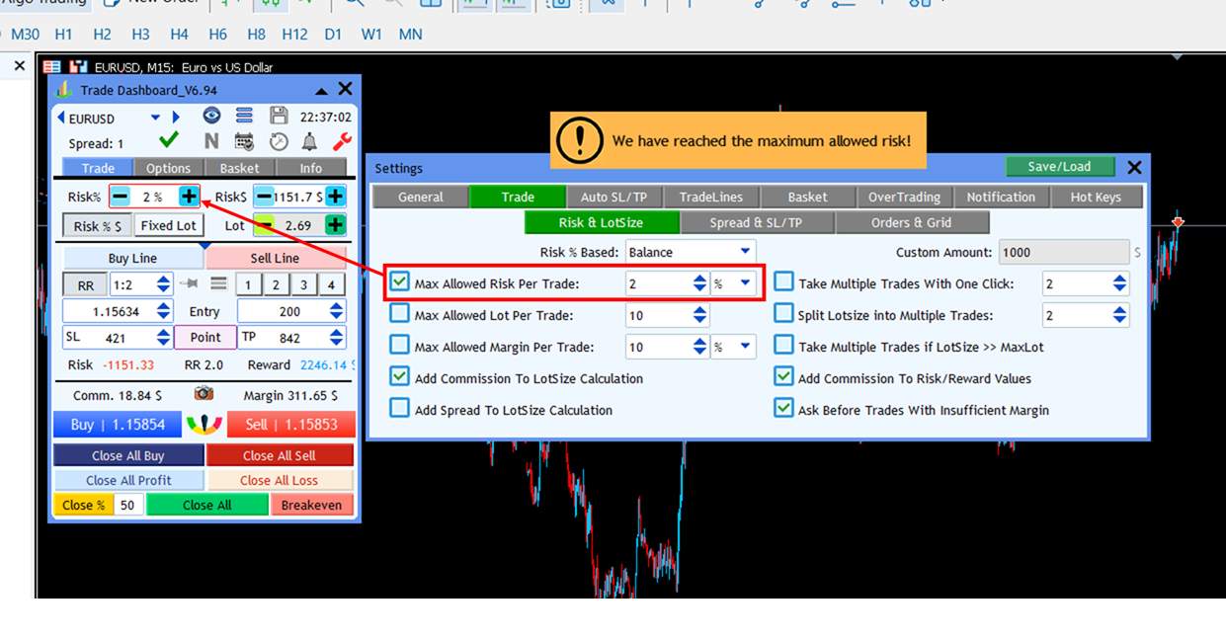1226x640 pixels.
Task: Open the General tab in Settings
Action: pyautogui.click(x=421, y=197)
